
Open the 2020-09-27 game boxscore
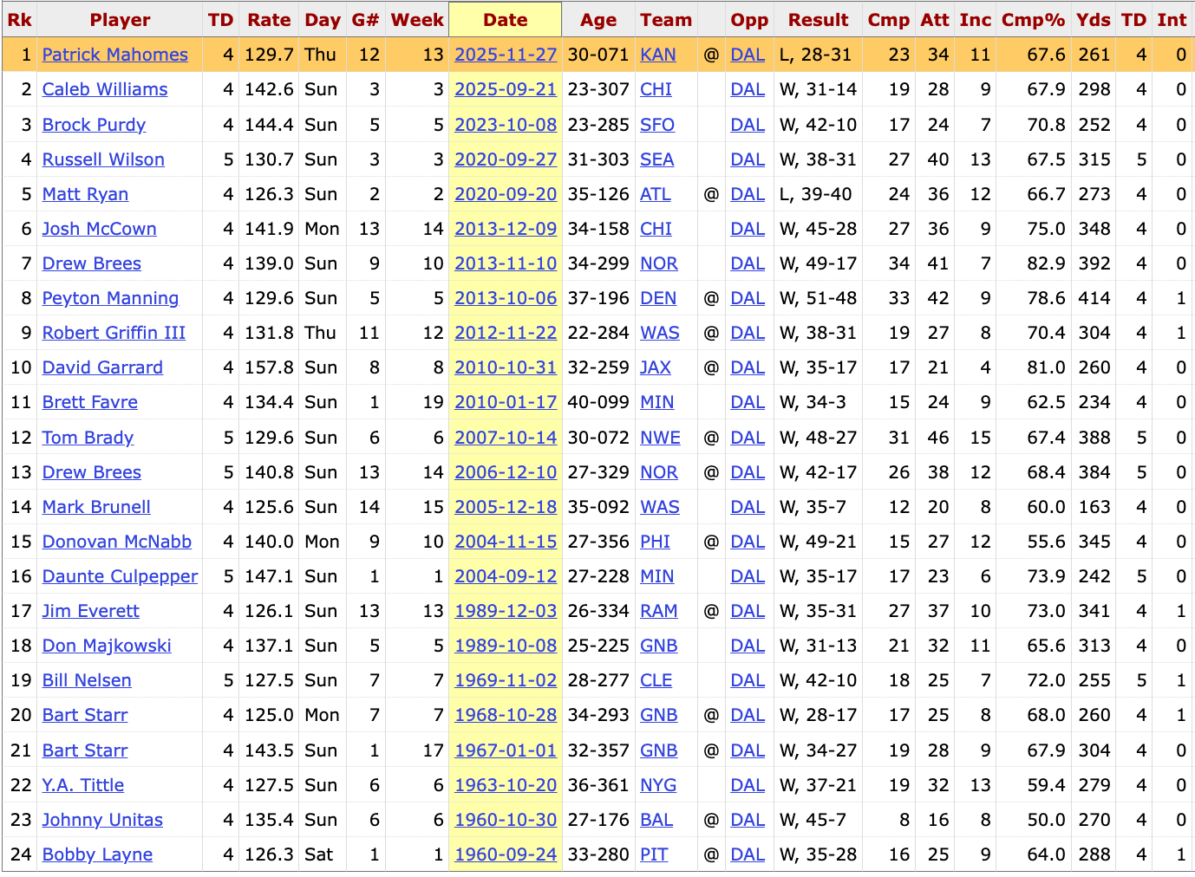pos(506,159)
